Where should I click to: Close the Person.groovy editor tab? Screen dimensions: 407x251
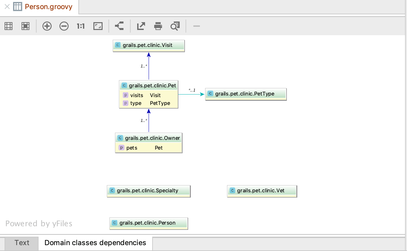[7, 6]
